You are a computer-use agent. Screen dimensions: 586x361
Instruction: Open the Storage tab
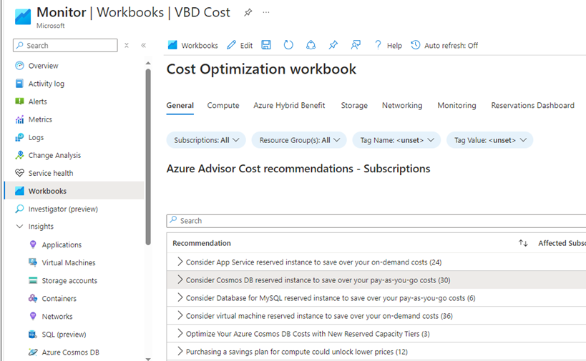click(354, 106)
